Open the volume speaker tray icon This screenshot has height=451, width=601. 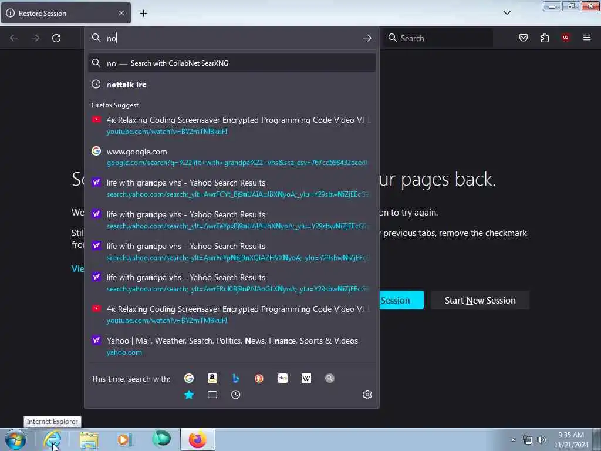tap(542, 440)
